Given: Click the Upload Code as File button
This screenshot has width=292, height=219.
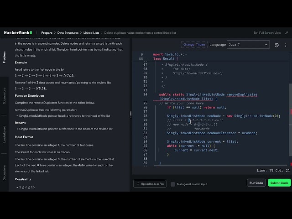Looking at the screenshot, I should click(150, 184).
